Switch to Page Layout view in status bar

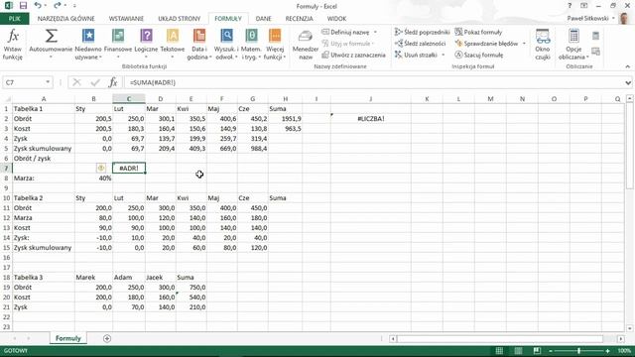click(x=518, y=350)
